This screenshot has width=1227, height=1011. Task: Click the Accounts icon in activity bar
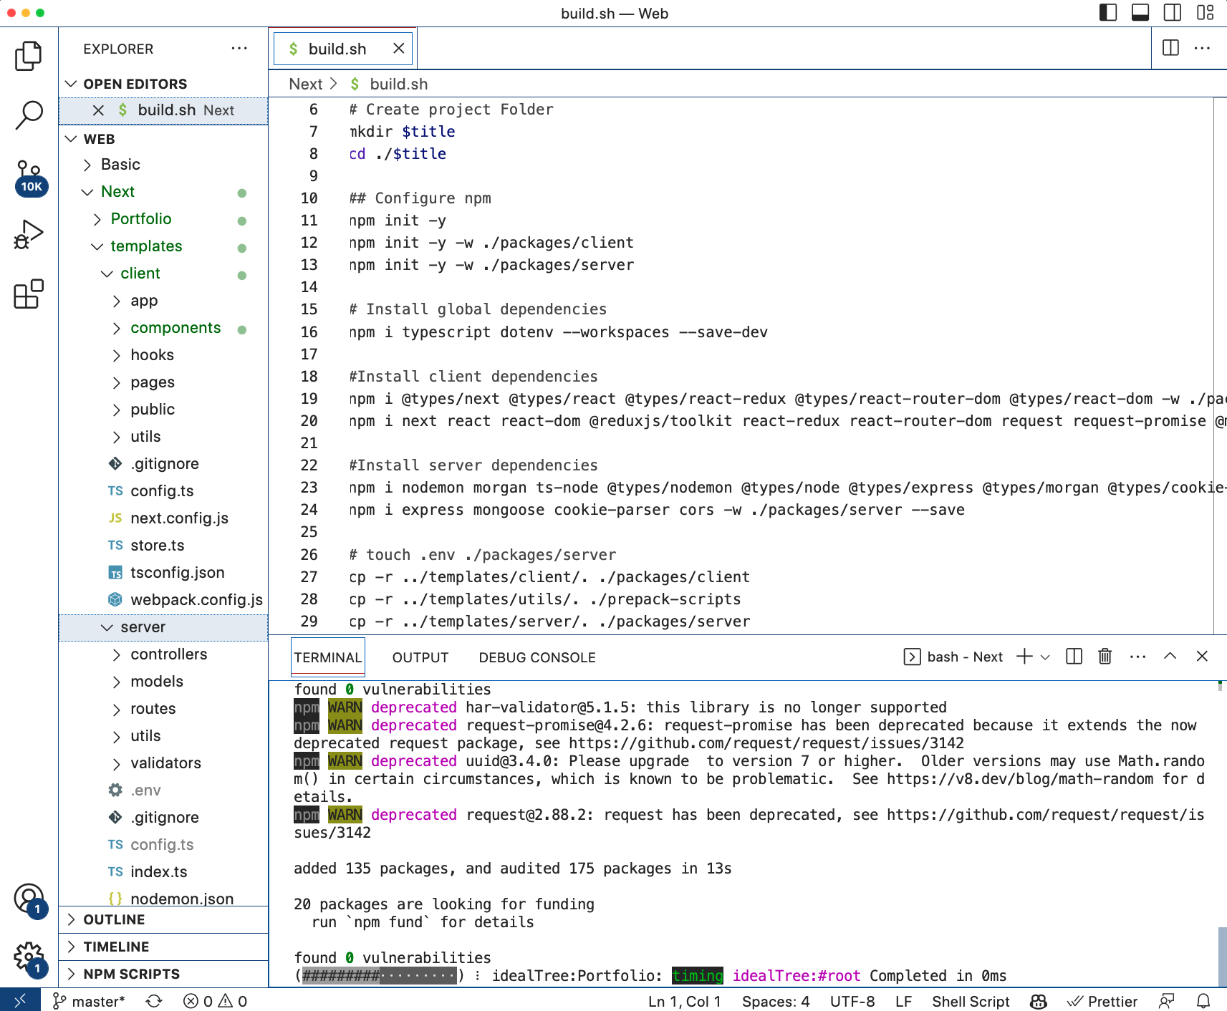[29, 899]
